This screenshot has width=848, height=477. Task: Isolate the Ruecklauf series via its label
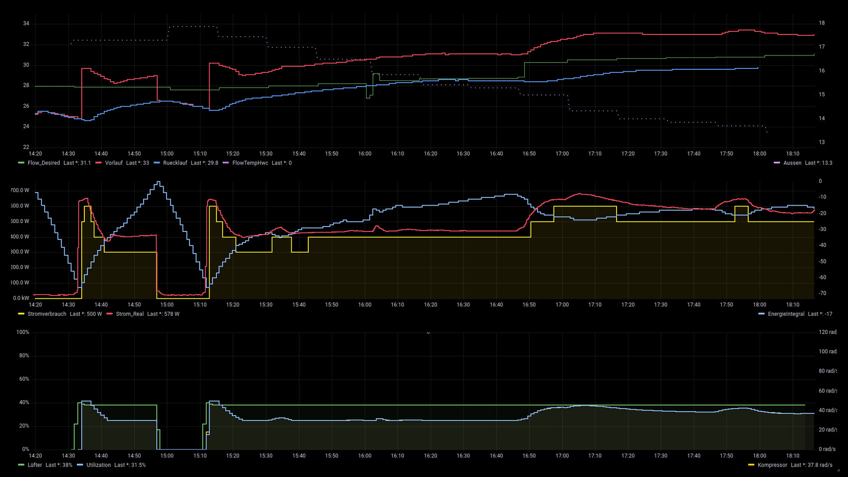[175, 163]
